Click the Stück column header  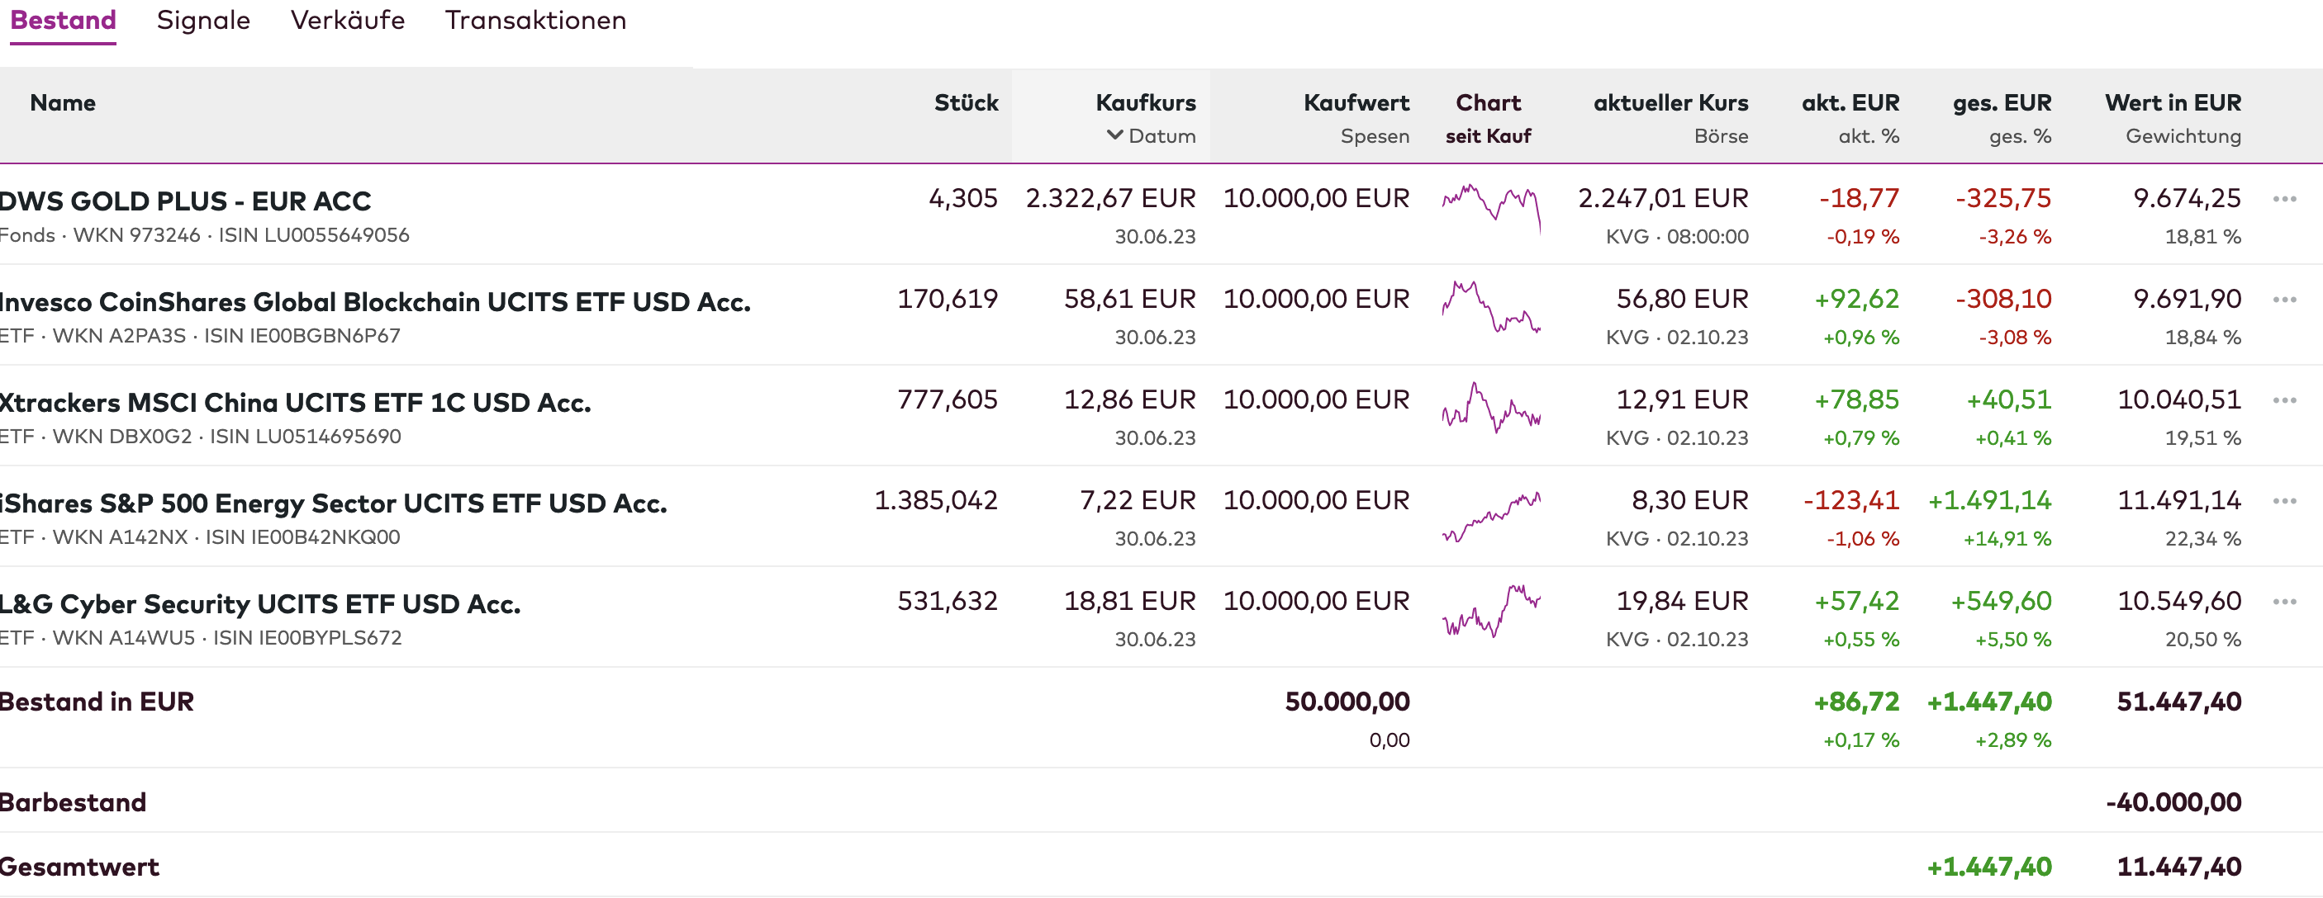[965, 102]
